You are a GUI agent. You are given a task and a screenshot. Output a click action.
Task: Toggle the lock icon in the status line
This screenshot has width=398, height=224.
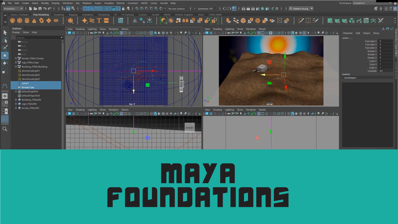123,8
